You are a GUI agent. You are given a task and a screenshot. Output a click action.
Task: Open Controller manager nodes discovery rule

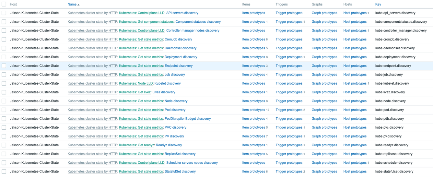(193, 30)
